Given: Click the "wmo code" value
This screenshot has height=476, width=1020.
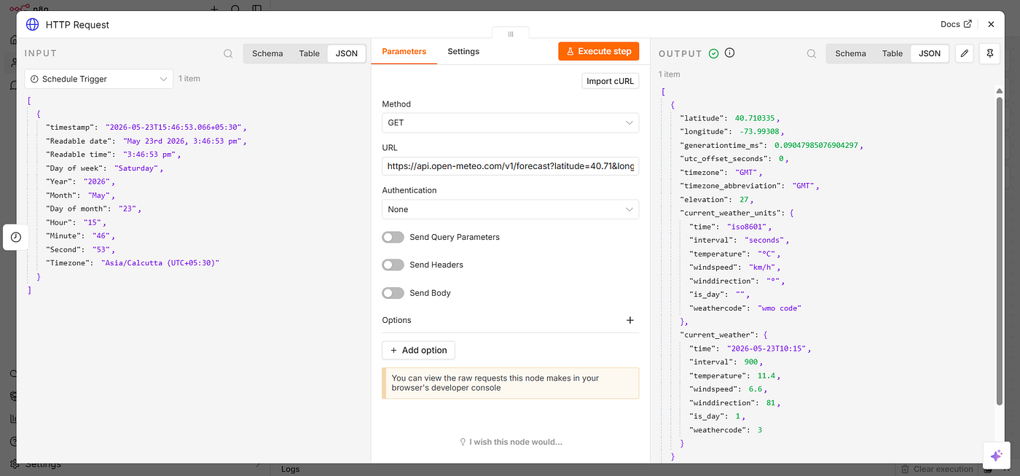Looking at the screenshot, I should click(780, 308).
